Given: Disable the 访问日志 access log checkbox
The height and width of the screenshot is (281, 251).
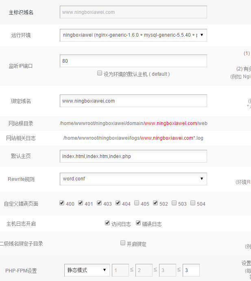Looking at the screenshot, I should [107, 223].
